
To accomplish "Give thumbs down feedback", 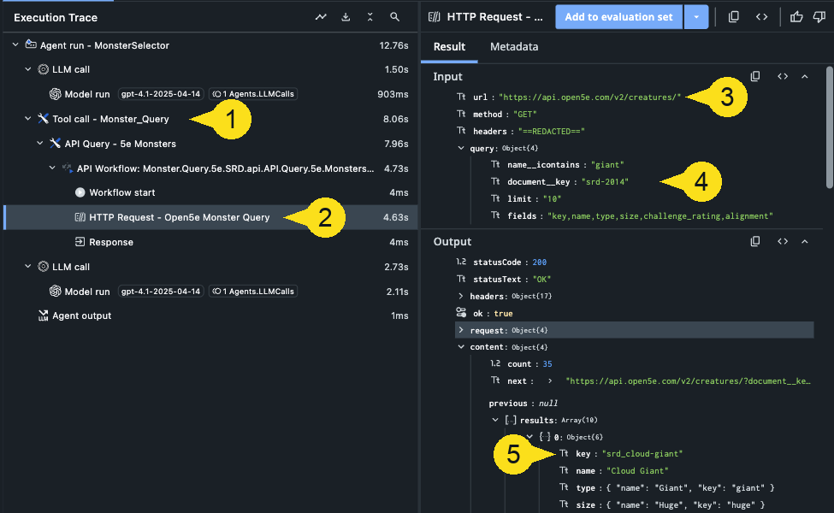I will (x=819, y=17).
